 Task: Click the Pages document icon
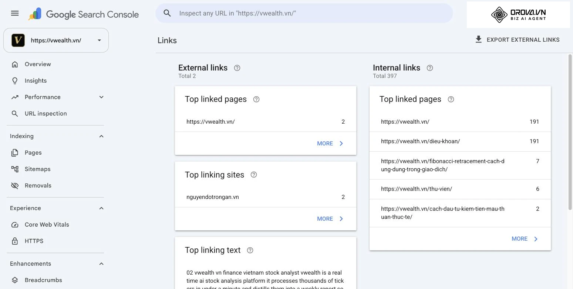coord(15,153)
